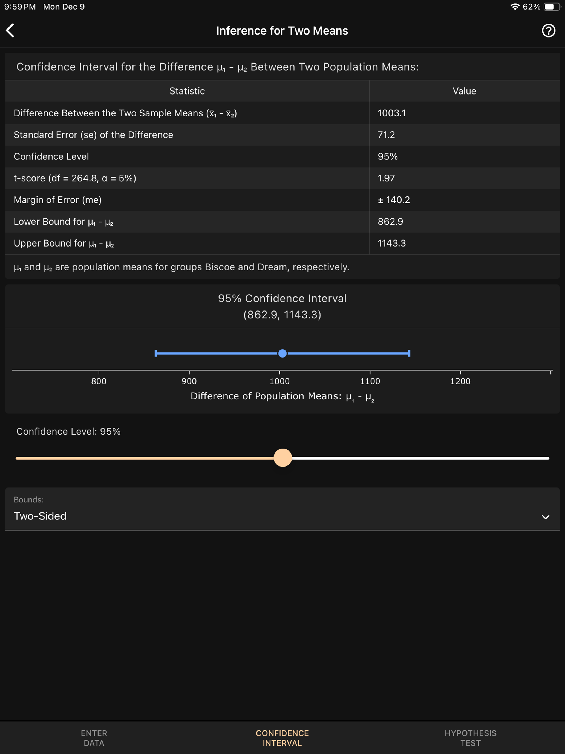
Task: Click the confidence level slider handle
Action: (283, 458)
